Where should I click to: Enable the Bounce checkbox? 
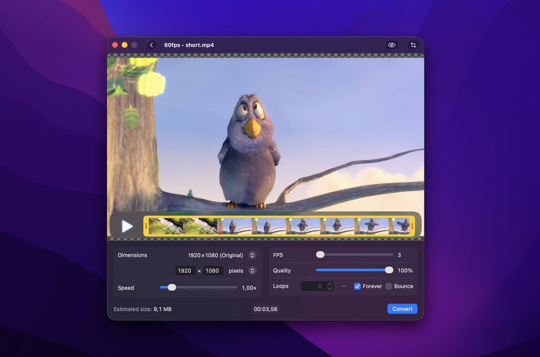(389, 286)
